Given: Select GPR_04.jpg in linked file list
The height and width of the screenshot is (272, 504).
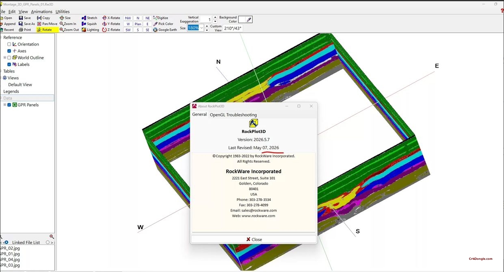Looking at the screenshot, I should coord(10,259).
